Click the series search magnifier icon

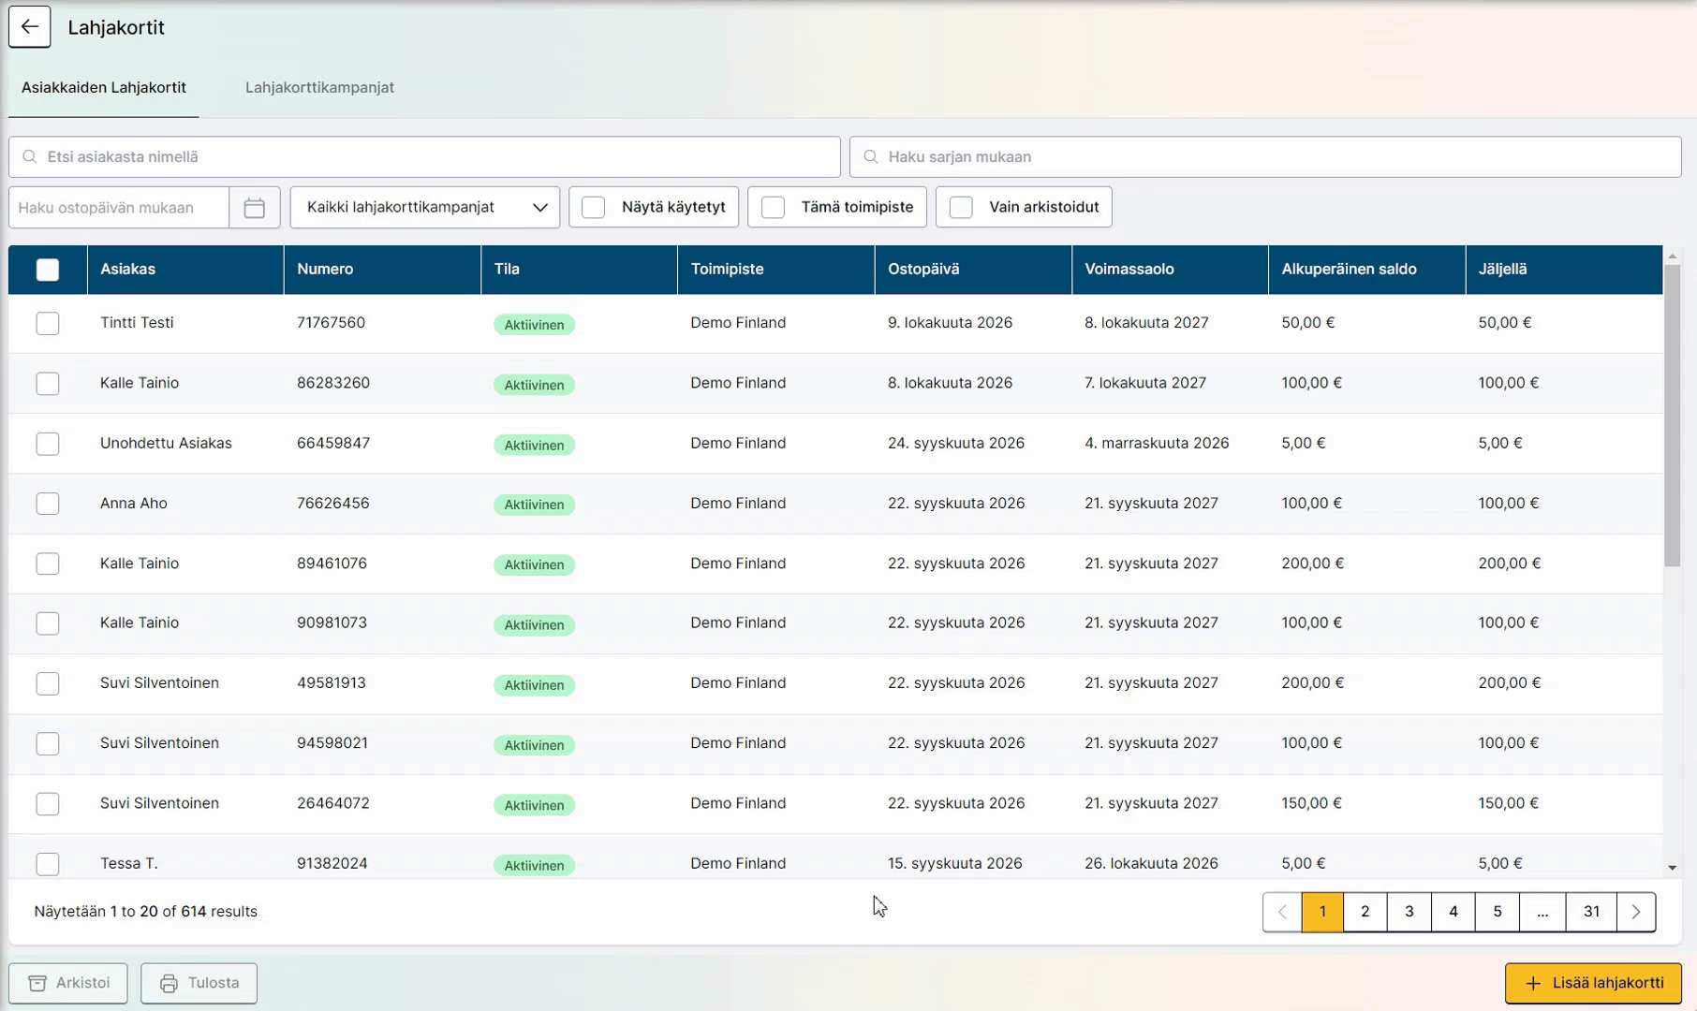(871, 156)
